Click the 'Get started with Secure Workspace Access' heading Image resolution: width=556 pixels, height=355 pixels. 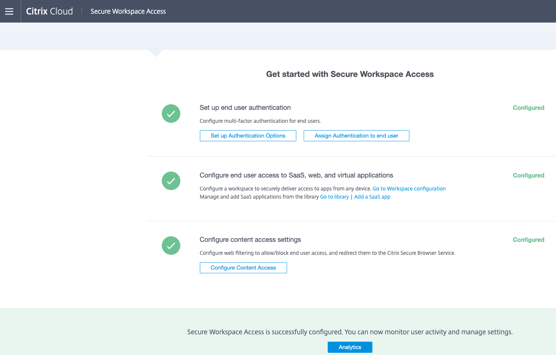click(350, 74)
